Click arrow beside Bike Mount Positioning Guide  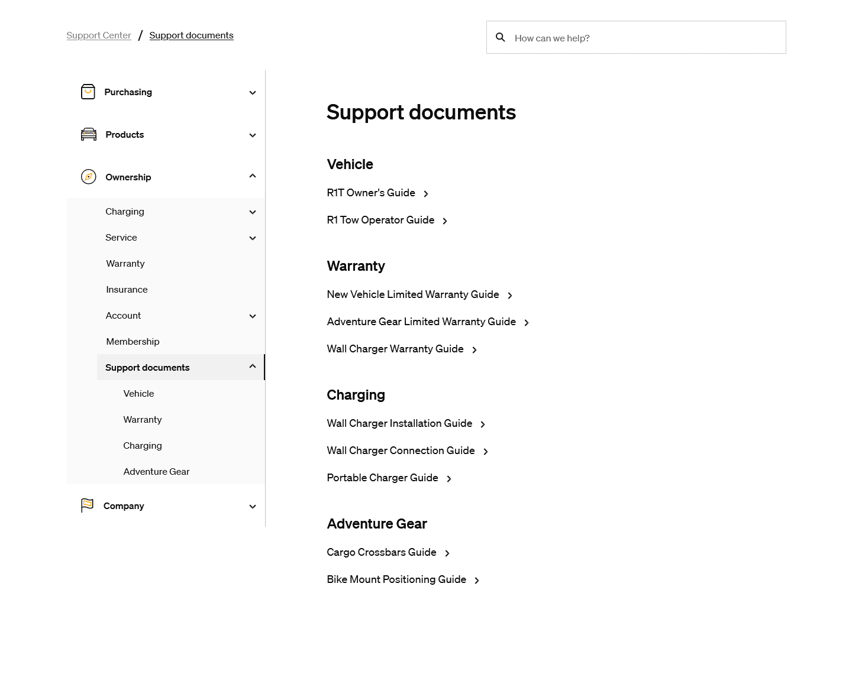tap(477, 581)
